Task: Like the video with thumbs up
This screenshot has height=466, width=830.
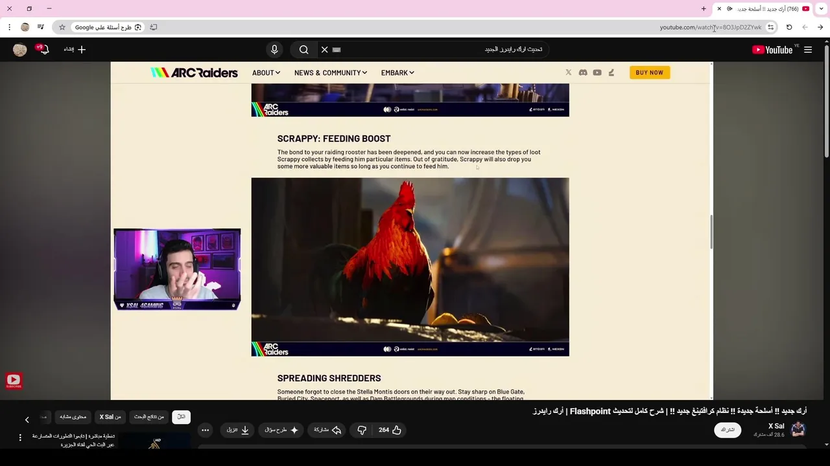Action: click(391, 430)
